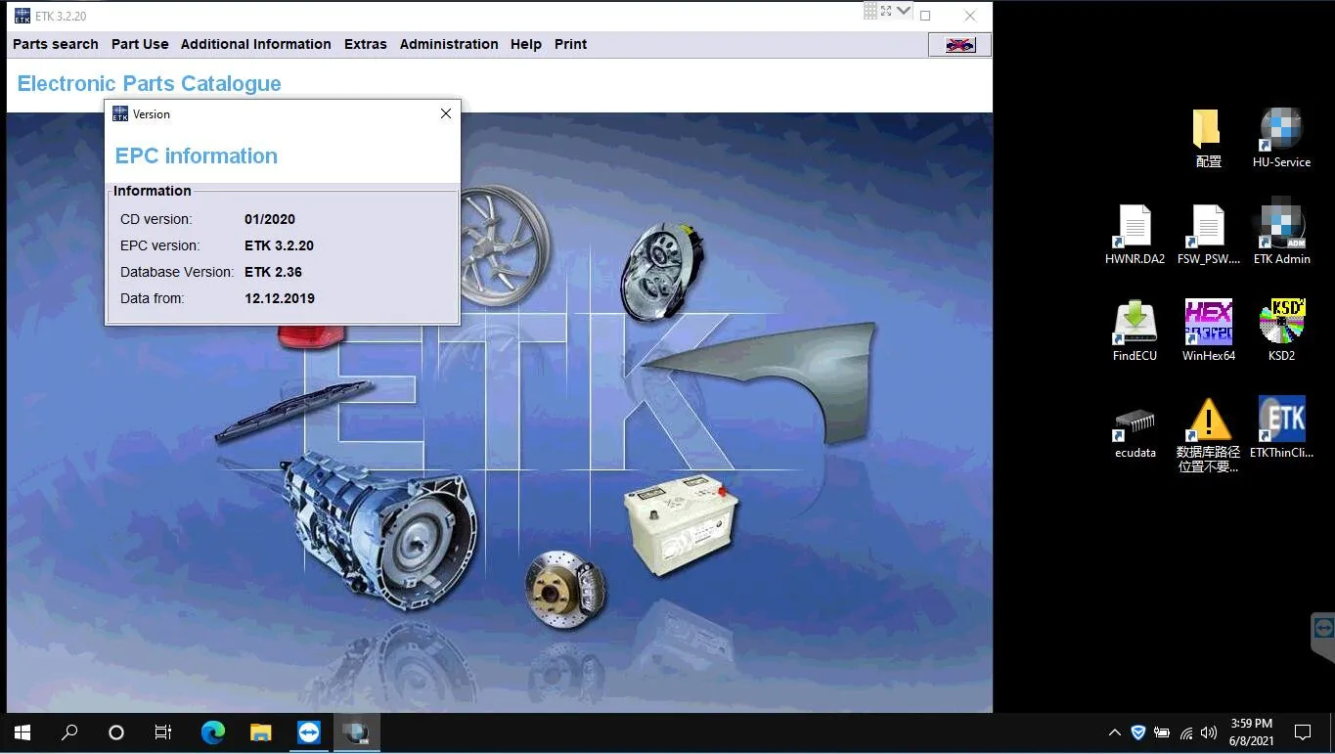Open the Administration menu
The width and height of the screenshot is (1335, 754).
(x=449, y=44)
